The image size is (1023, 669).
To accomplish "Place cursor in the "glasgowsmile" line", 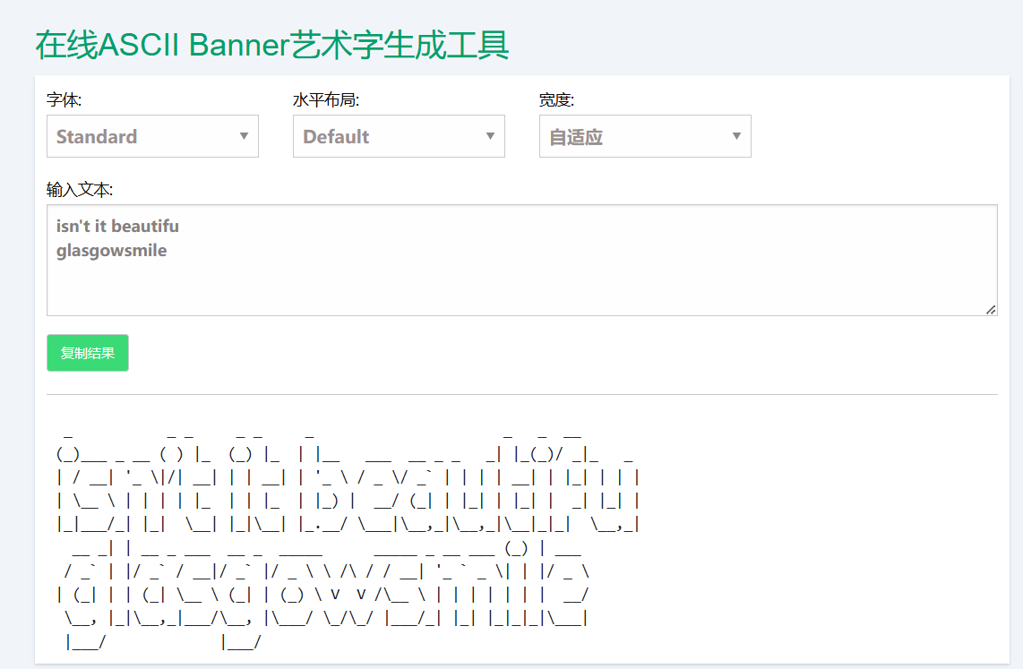I will [112, 251].
